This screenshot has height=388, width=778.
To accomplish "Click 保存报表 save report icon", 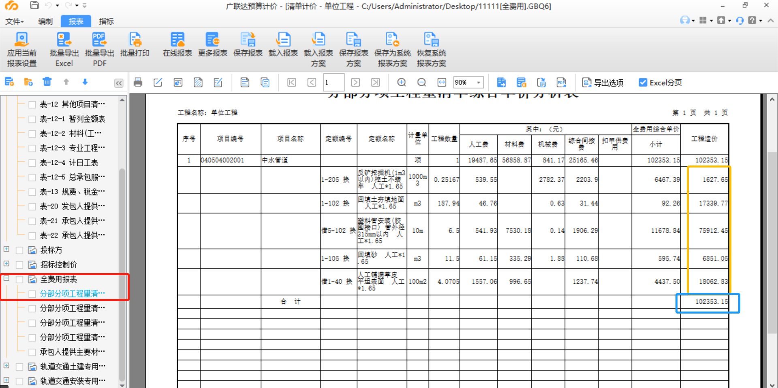I will click(248, 45).
